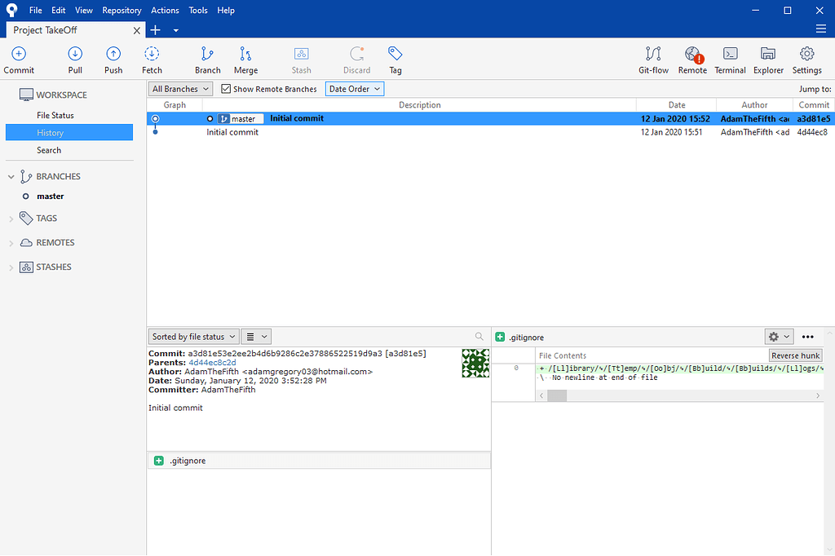Viewport: 835px width, 556px height.
Task: Click the Graph column header
Action: 175,105
